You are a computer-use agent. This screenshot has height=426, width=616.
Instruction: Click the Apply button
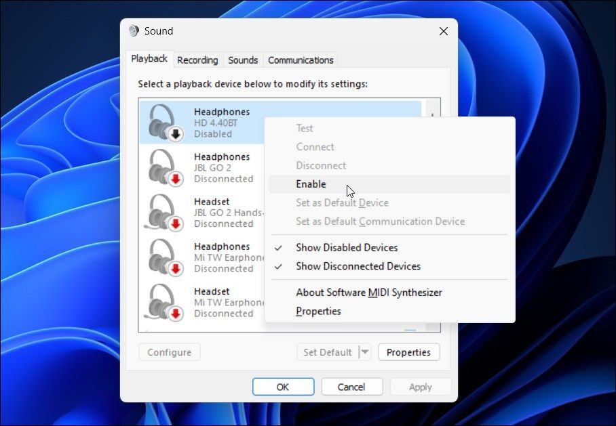[x=421, y=386]
